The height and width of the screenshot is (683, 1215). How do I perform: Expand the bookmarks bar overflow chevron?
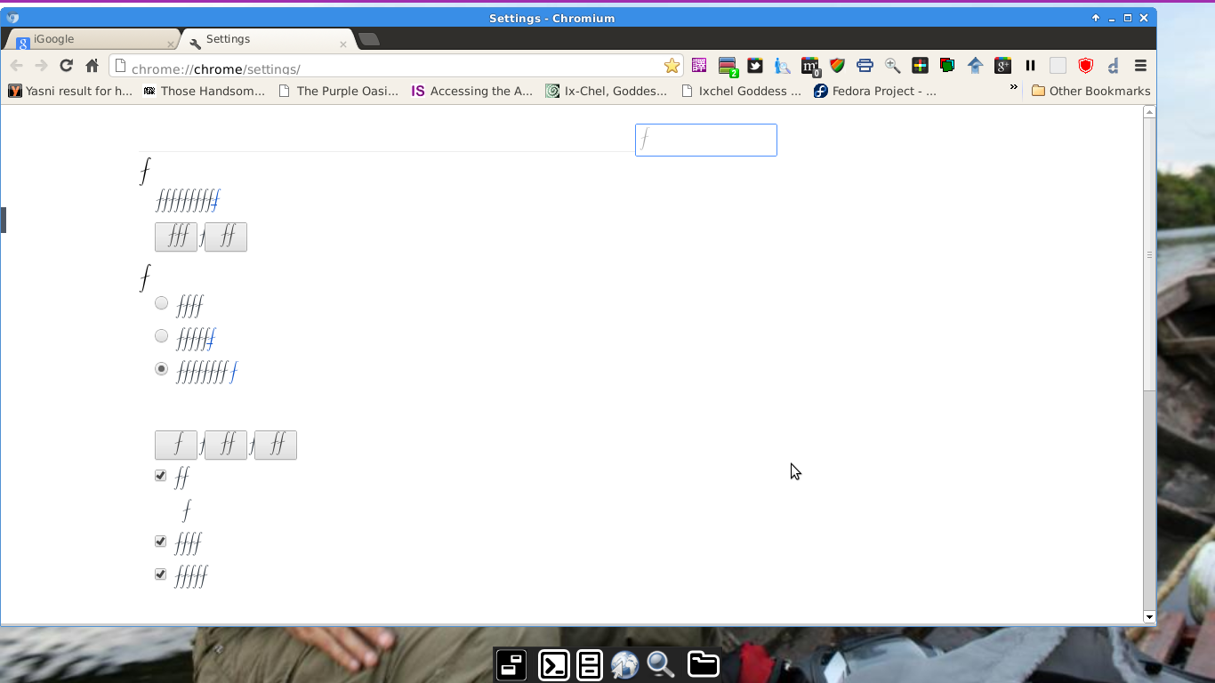tap(1013, 87)
